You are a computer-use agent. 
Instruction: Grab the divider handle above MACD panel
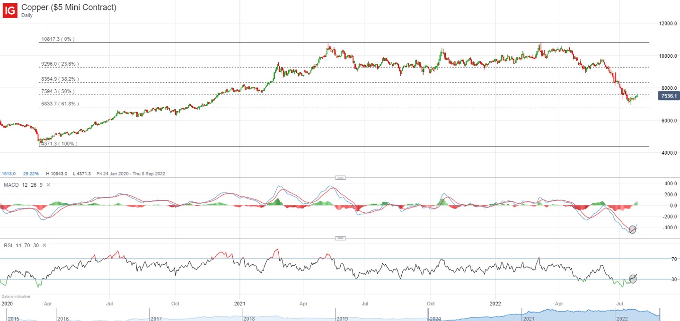(x=340, y=178)
